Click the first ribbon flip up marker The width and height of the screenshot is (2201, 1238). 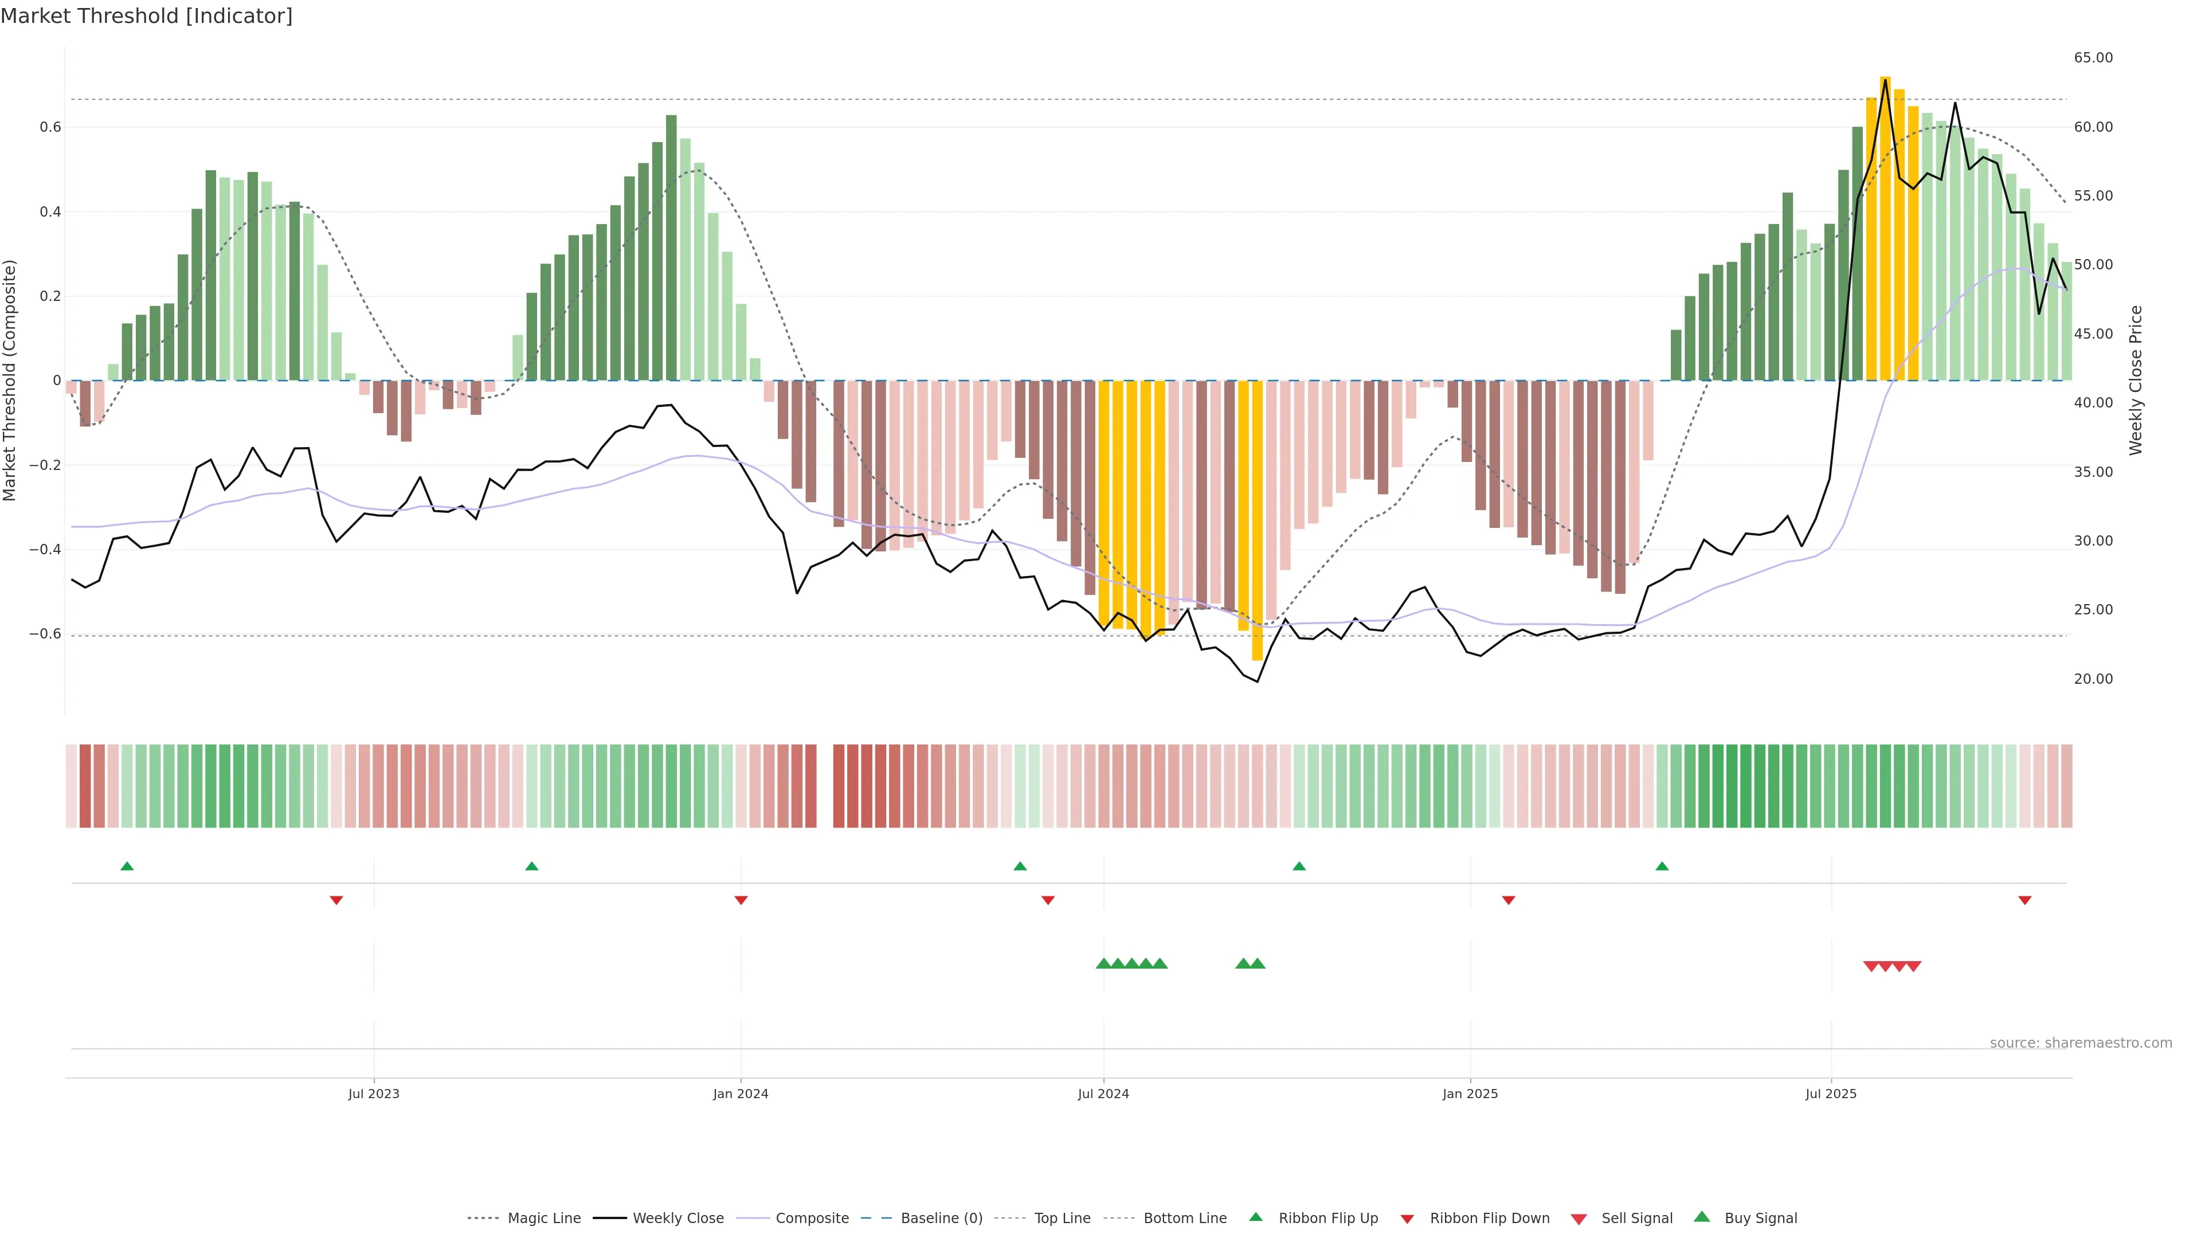[x=127, y=867]
